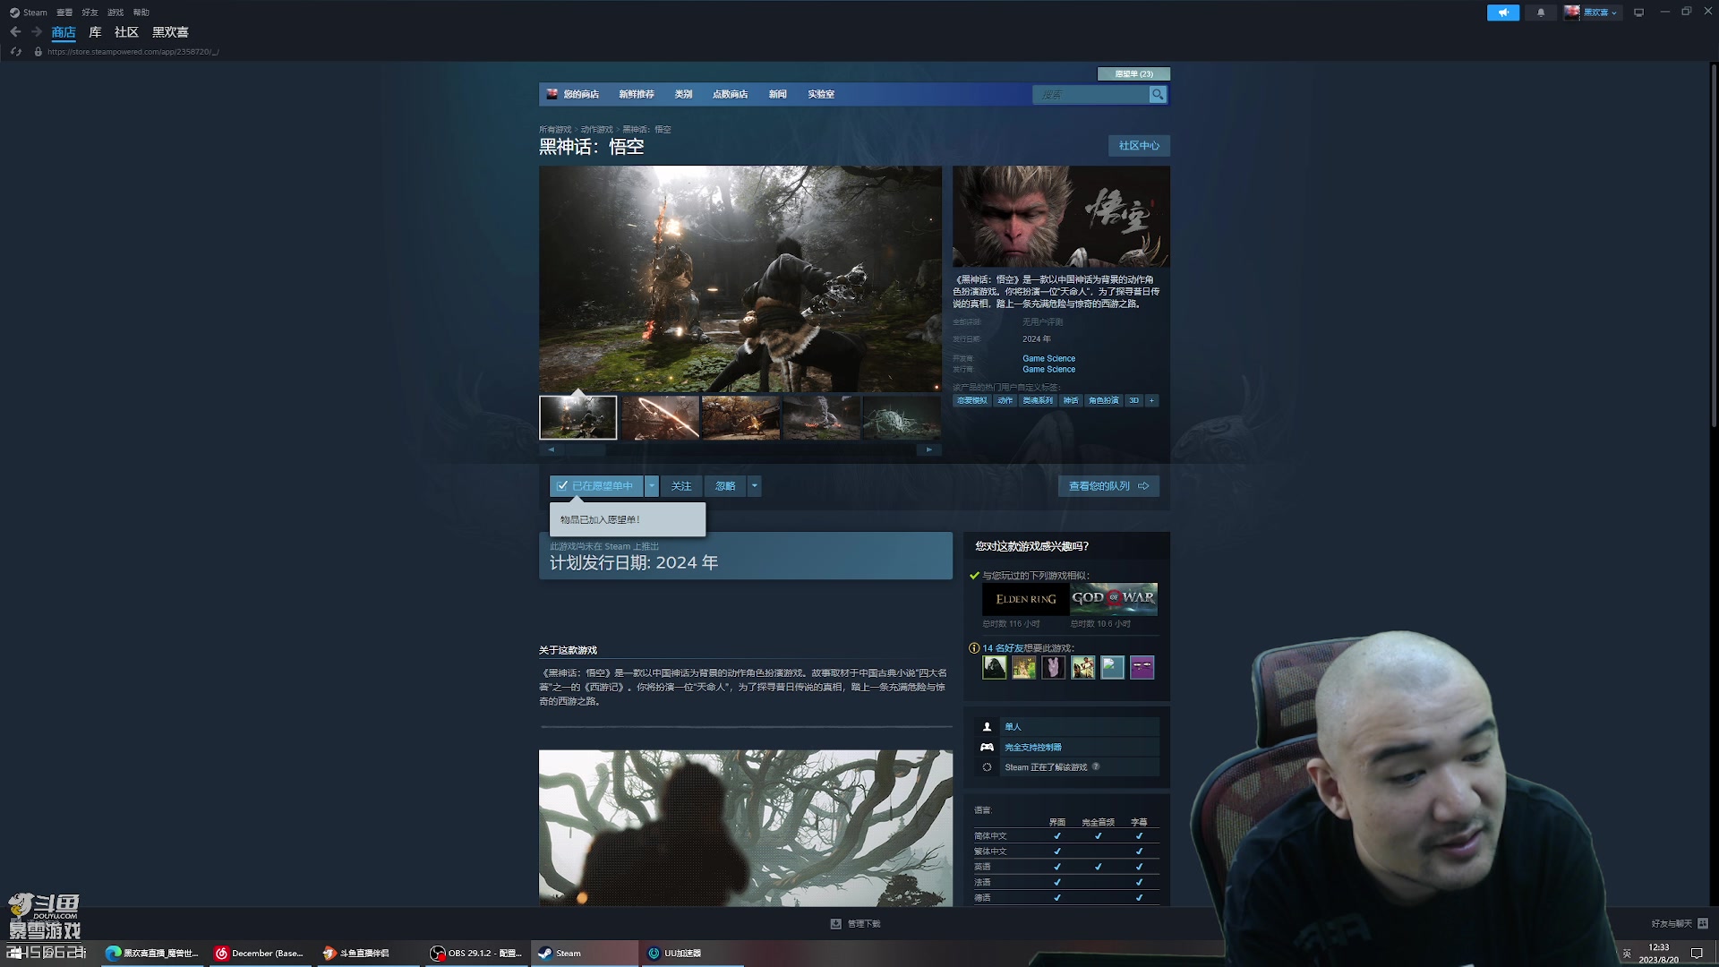Open the 社区中心 community hub

1139,146
